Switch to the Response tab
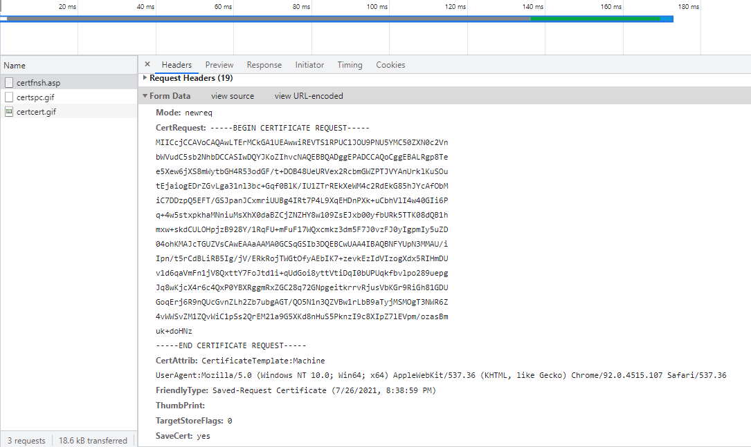This screenshot has height=447, width=751. pyautogui.click(x=264, y=65)
